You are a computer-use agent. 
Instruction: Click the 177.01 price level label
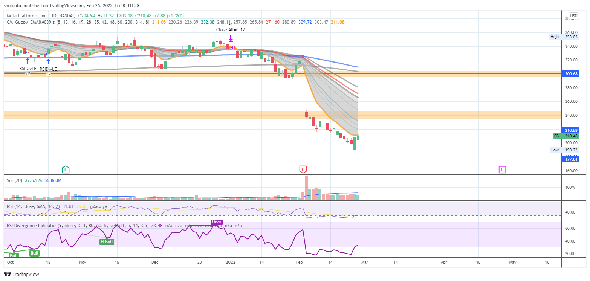coord(570,159)
